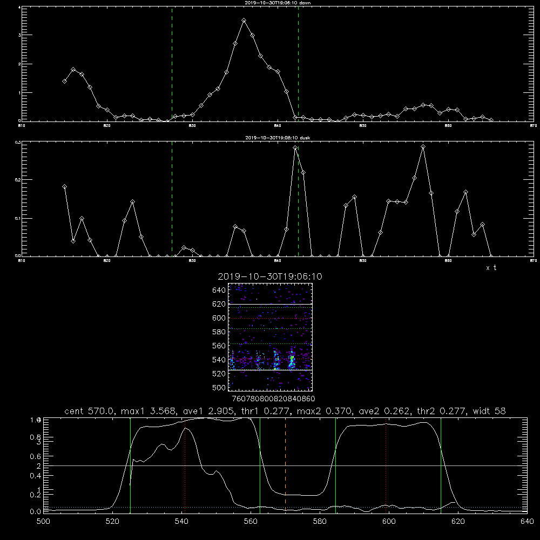Click the rightmost tall peak diamond in dusk plot

(x=423, y=147)
